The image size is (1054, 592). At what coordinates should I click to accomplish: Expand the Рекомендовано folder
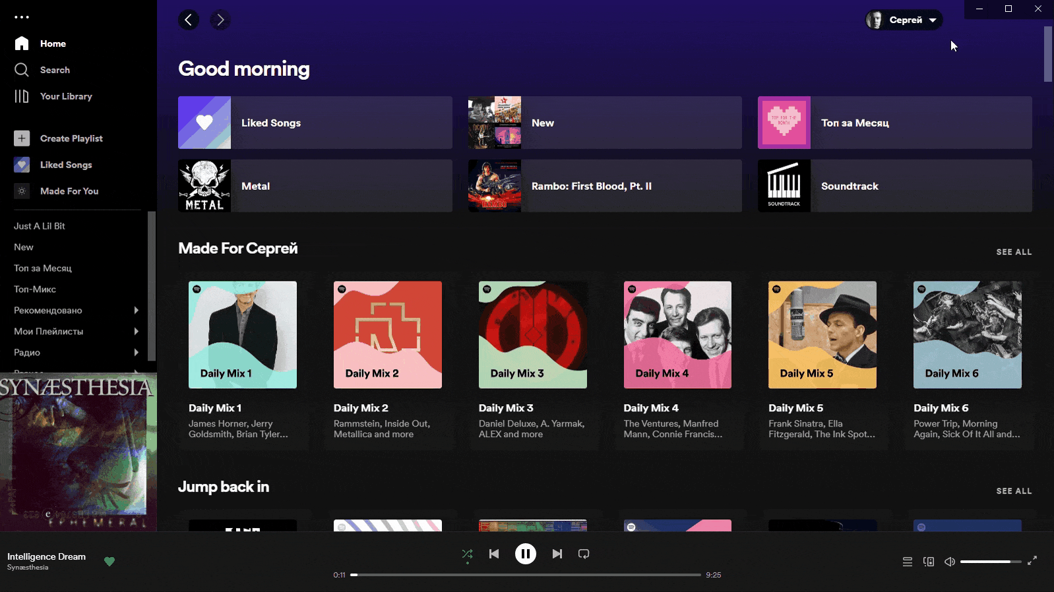(136, 311)
